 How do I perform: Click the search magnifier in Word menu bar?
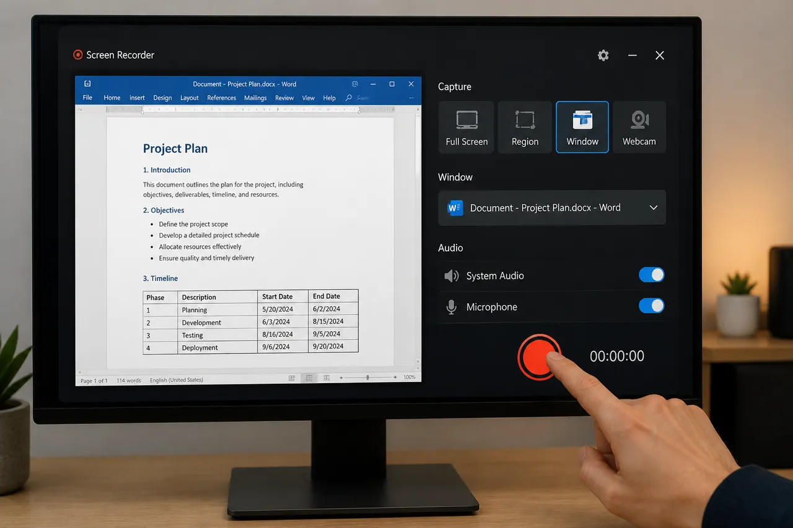pos(349,98)
